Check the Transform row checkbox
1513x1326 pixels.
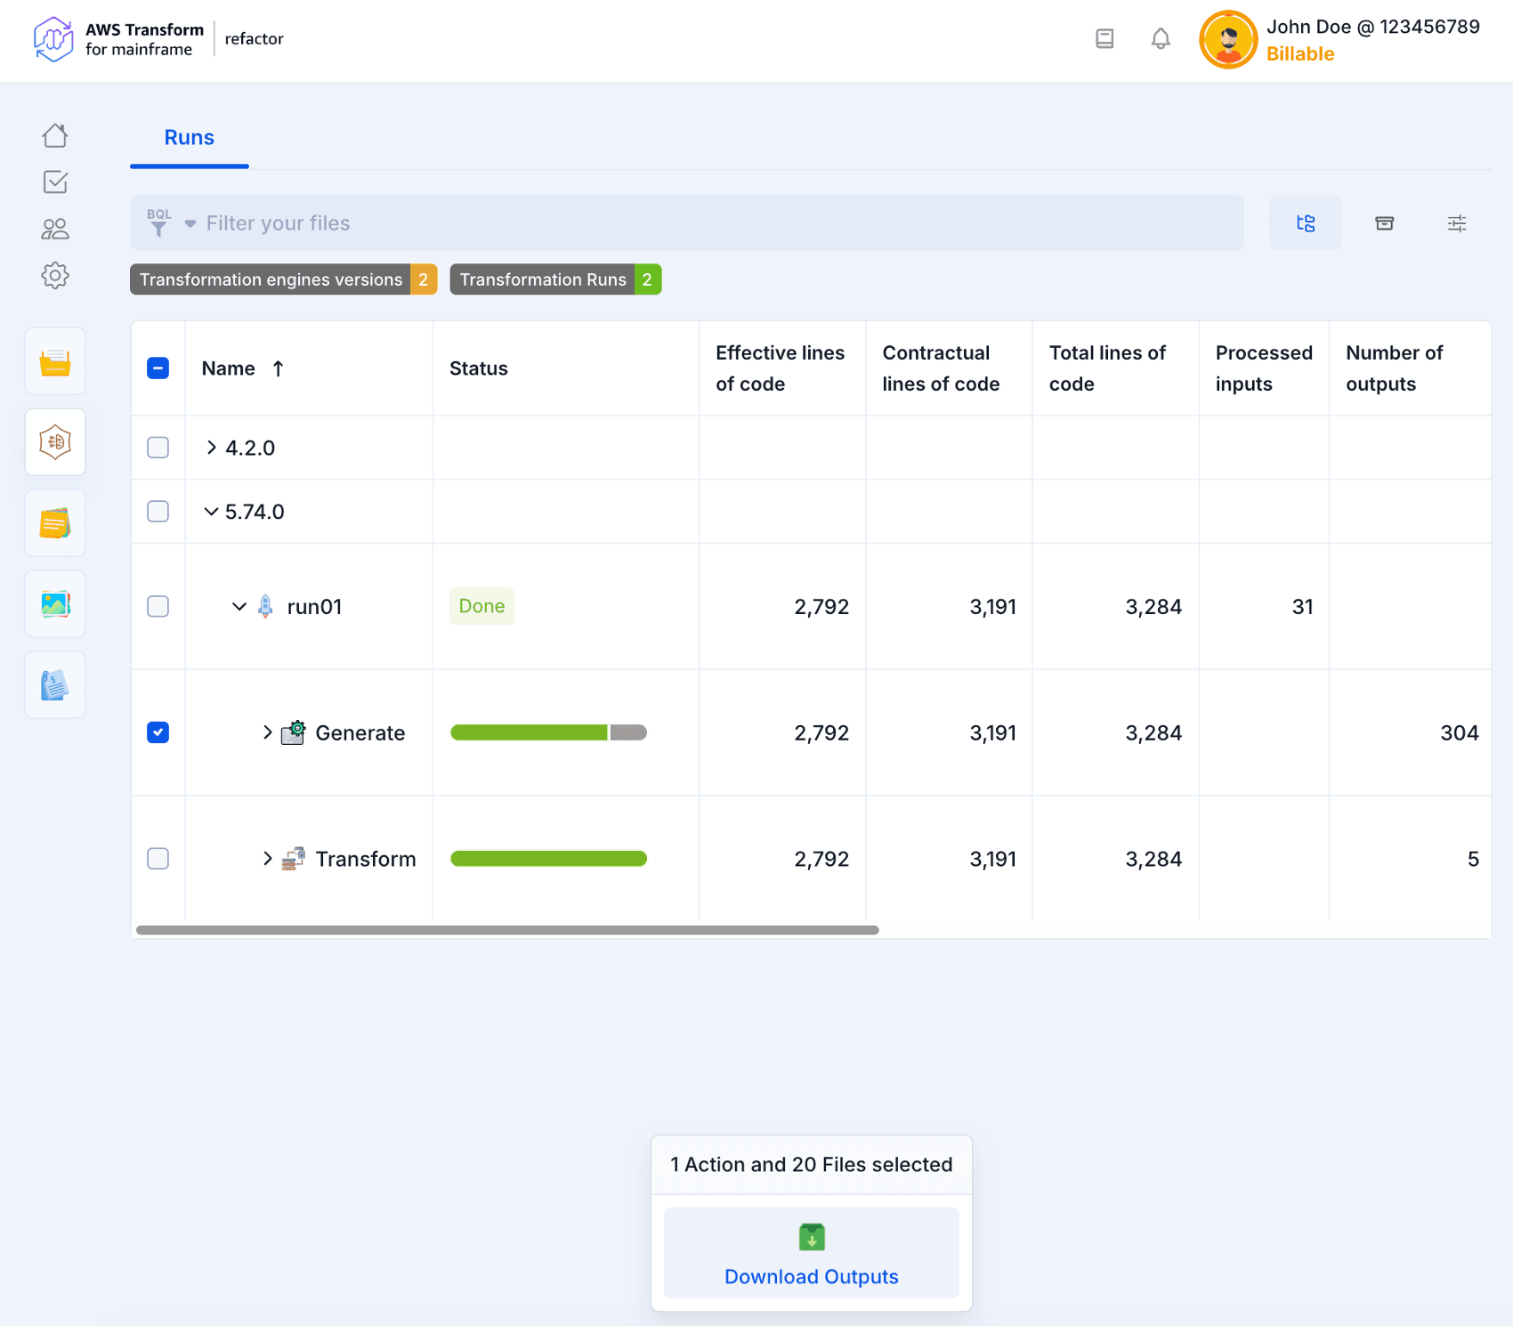point(158,859)
